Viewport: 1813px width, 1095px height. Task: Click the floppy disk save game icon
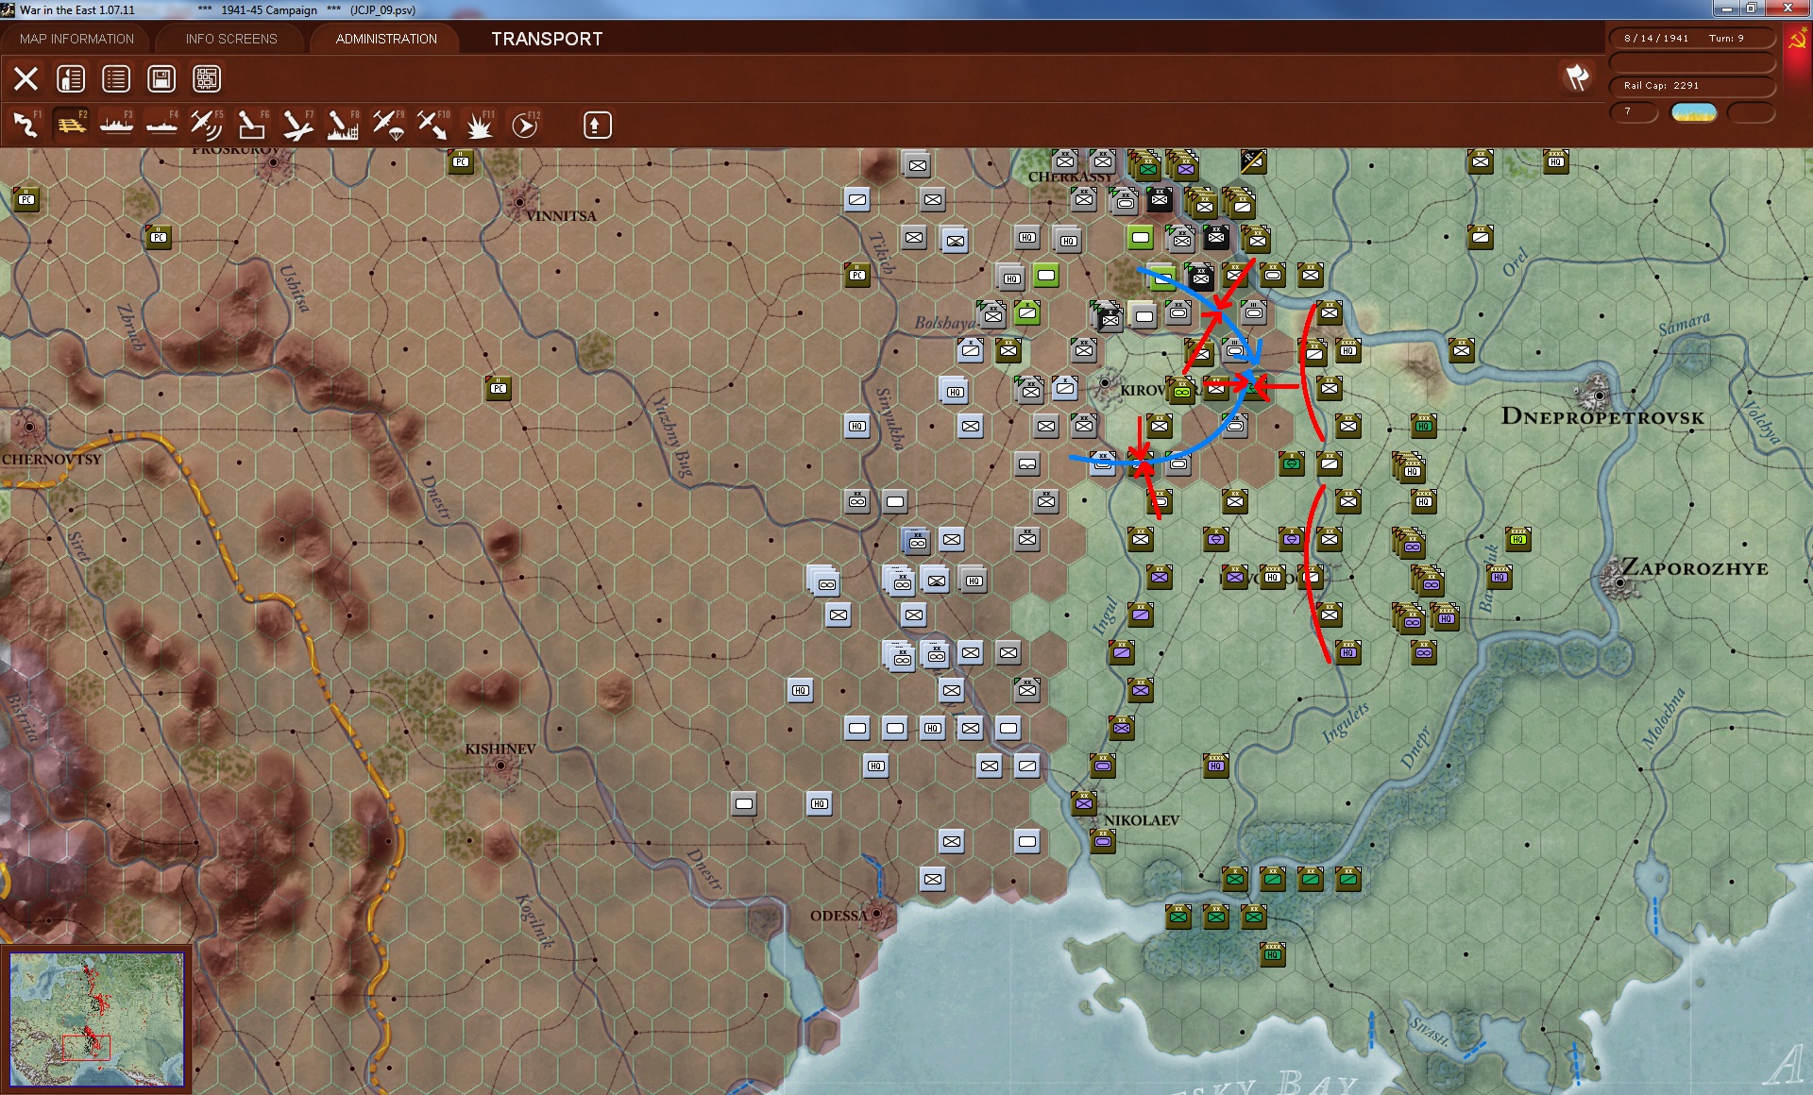click(x=161, y=78)
